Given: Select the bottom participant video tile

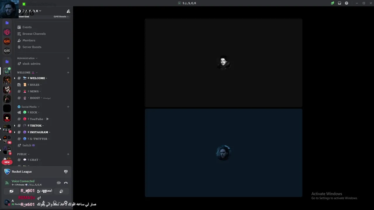Looking at the screenshot, I should coord(224,153).
